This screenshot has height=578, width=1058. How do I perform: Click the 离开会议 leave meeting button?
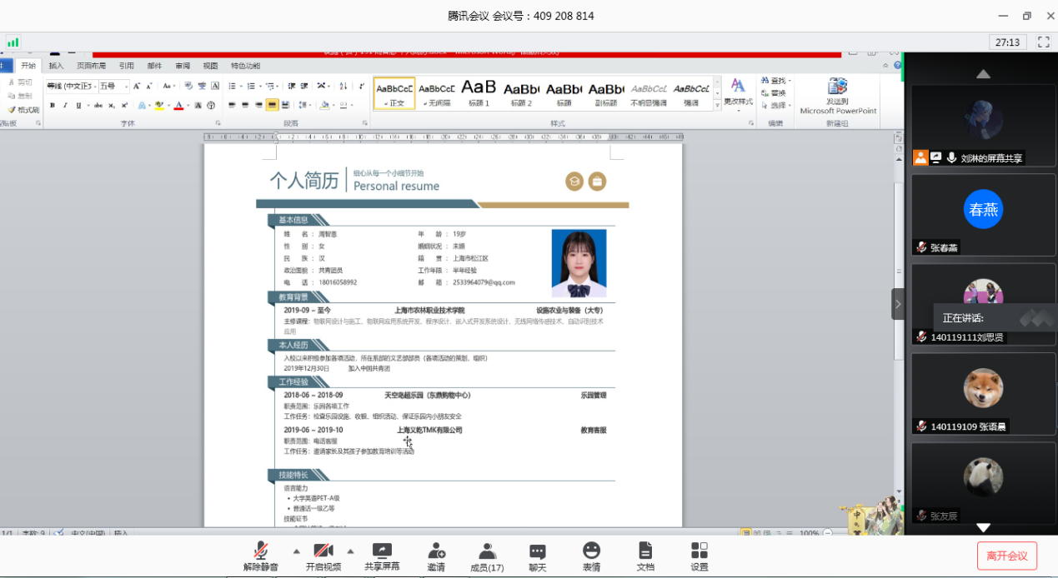[1006, 556]
